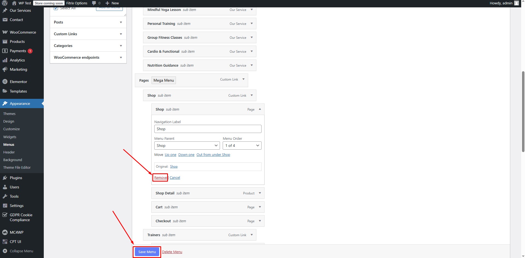Open Elementor from the sidebar icon
Viewport: 525px width, 258px height.
[x=5, y=82]
